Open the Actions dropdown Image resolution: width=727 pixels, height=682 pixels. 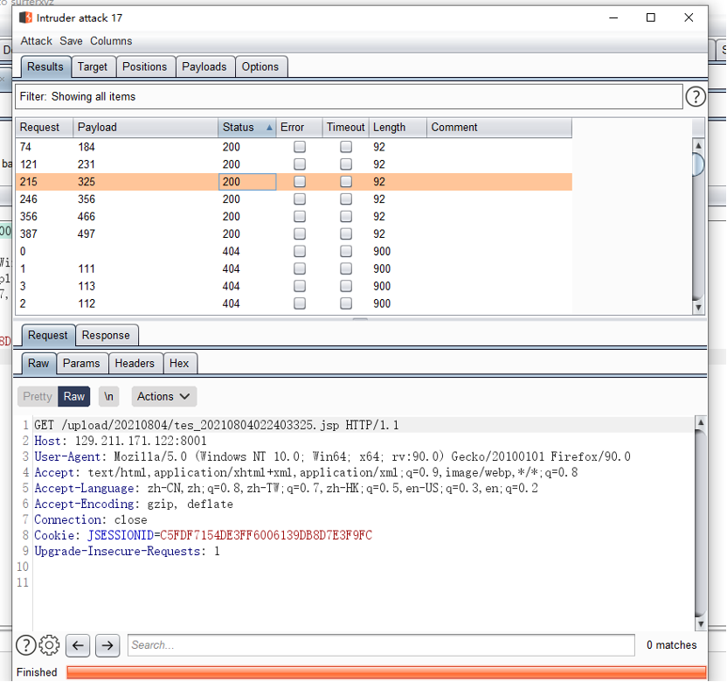[x=164, y=396]
